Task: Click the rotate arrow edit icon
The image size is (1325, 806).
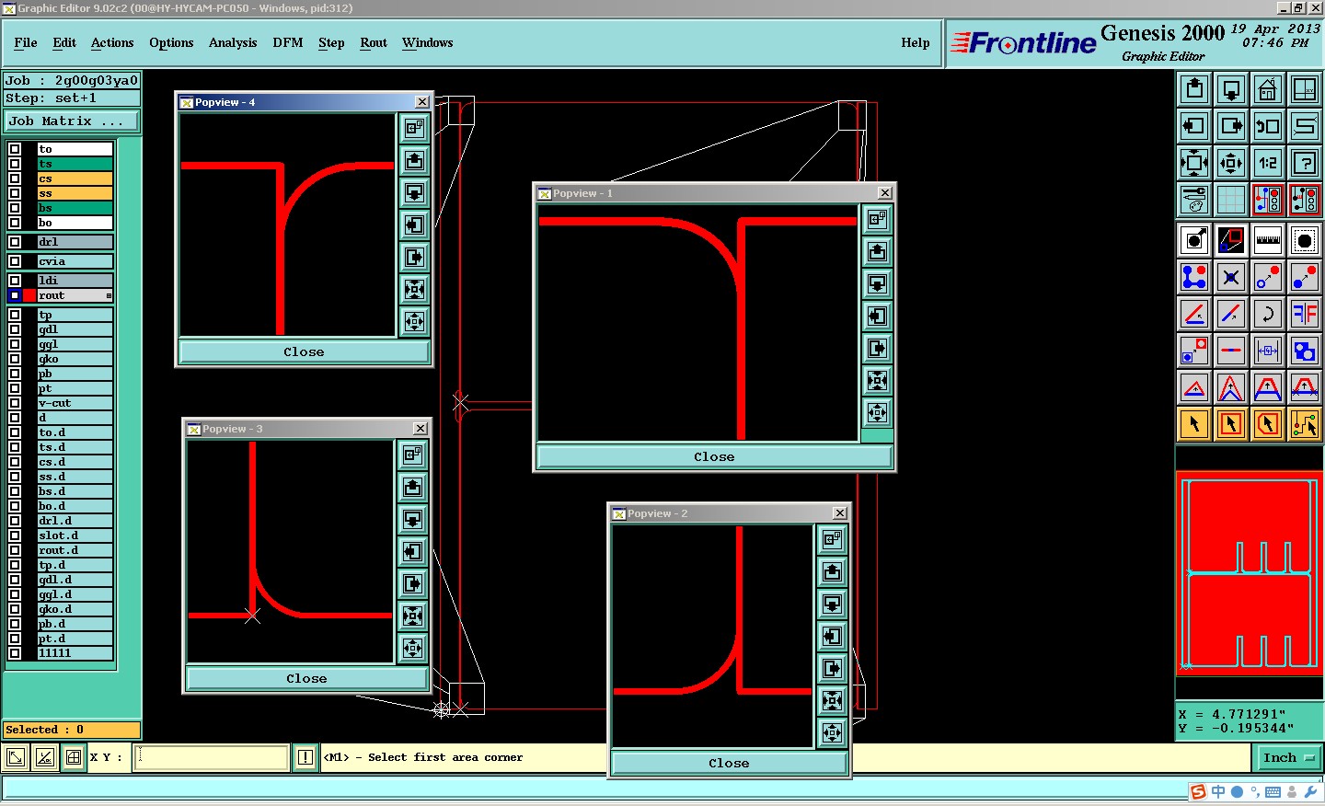Action: 1268,314
